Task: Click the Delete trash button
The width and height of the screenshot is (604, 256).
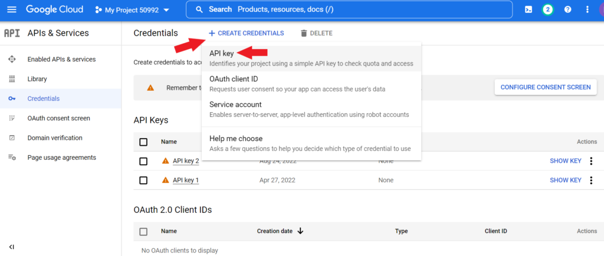Action: (x=316, y=33)
